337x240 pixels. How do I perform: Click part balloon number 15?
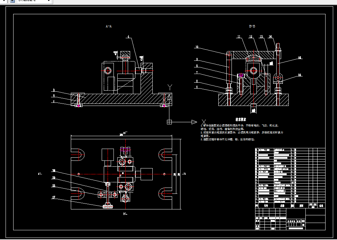tap(300, 58)
